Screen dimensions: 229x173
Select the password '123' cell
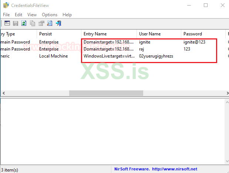click(187, 49)
